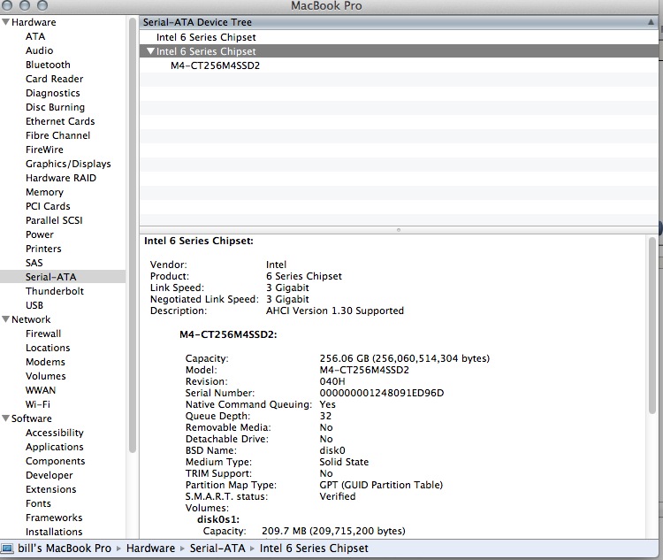Select Volumes under Network

pos(46,376)
